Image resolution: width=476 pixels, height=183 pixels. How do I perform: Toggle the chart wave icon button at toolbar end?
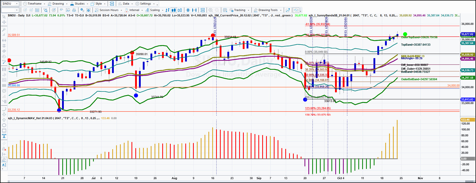coord(296,10)
